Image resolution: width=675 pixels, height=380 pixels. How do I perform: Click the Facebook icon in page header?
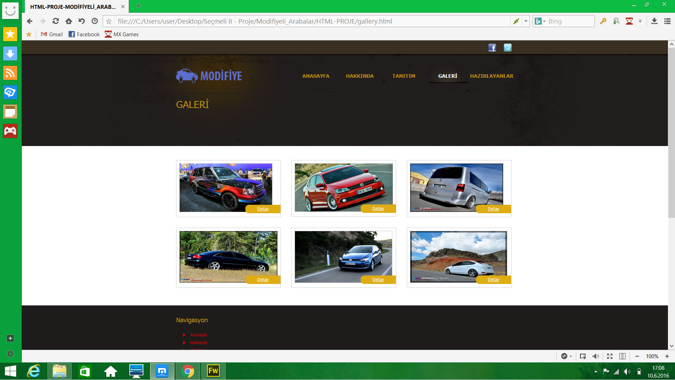pyautogui.click(x=492, y=47)
